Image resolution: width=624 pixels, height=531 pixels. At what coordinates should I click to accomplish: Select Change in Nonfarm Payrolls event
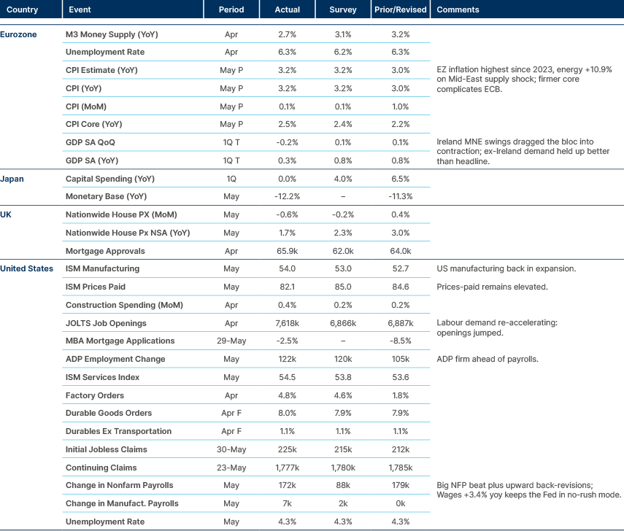(120, 485)
